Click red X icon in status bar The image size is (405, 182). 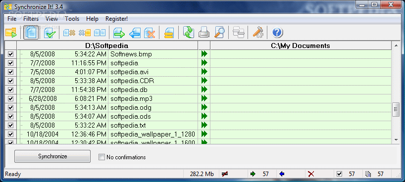[x=311, y=174]
